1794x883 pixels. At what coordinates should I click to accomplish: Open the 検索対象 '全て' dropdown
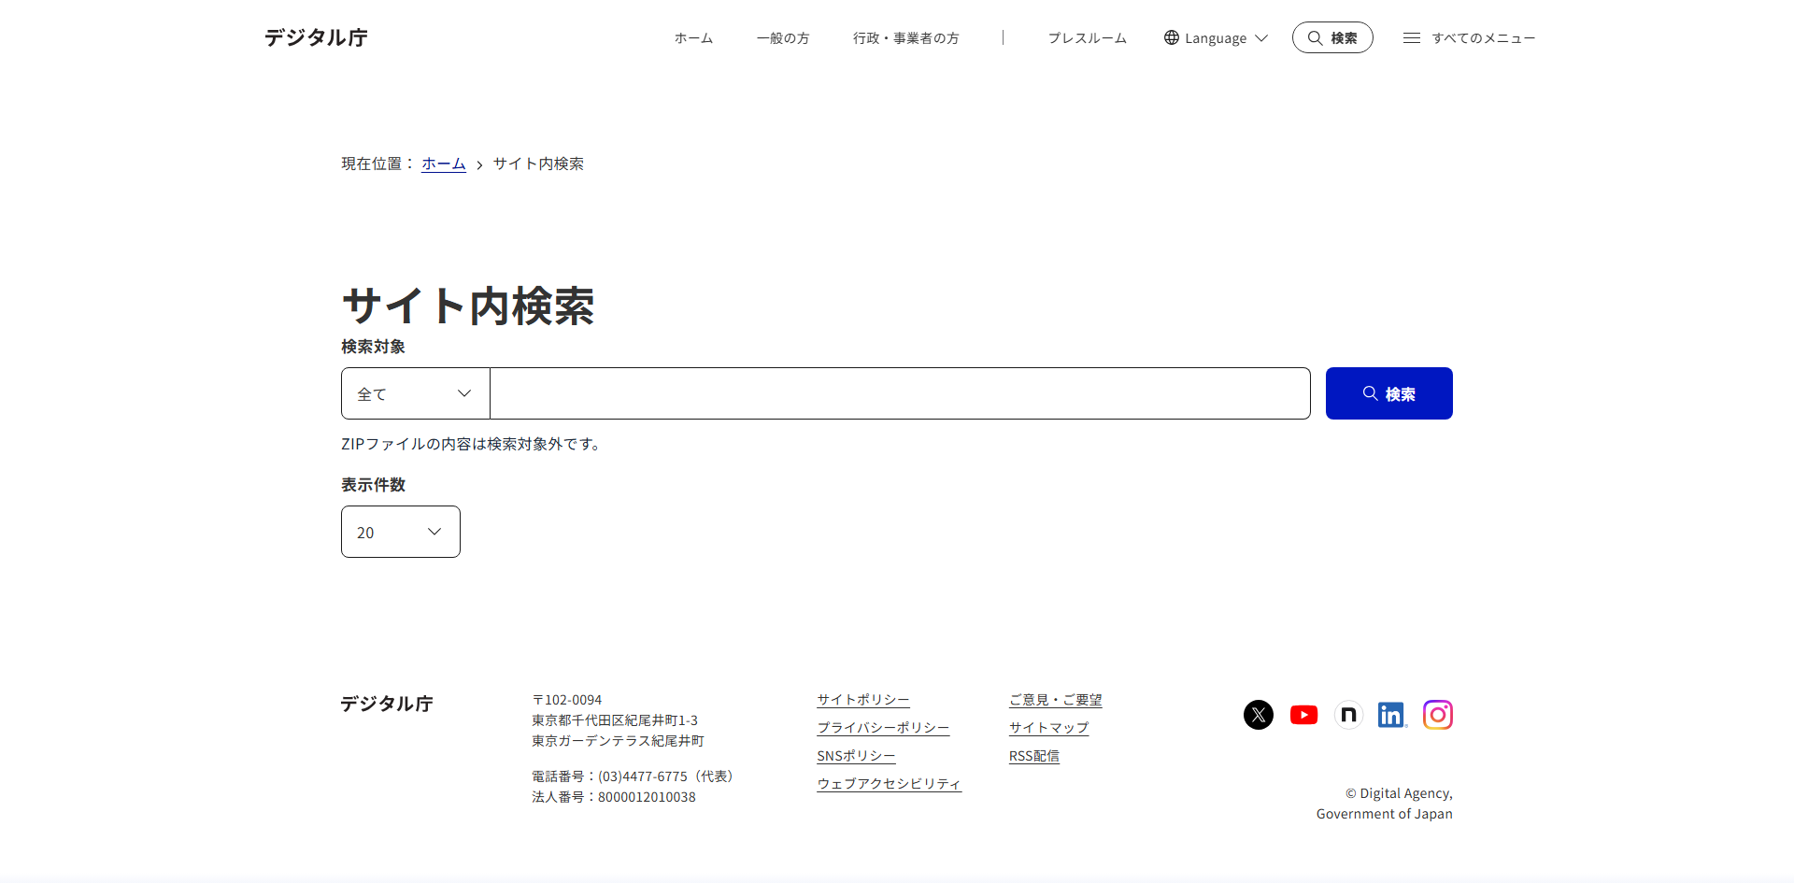click(x=416, y=393)
